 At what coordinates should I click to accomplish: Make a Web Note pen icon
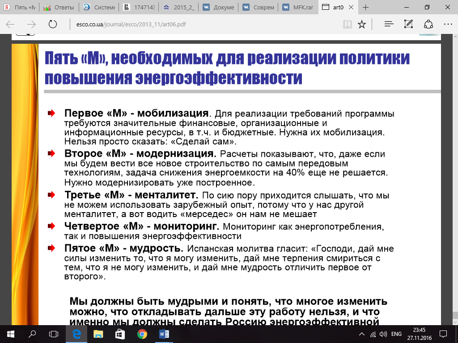tap(408, 24)
